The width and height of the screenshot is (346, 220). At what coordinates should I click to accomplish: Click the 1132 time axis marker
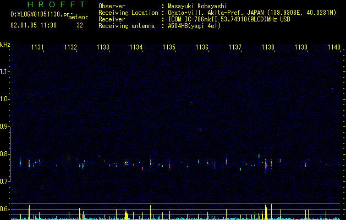point(70,47)
